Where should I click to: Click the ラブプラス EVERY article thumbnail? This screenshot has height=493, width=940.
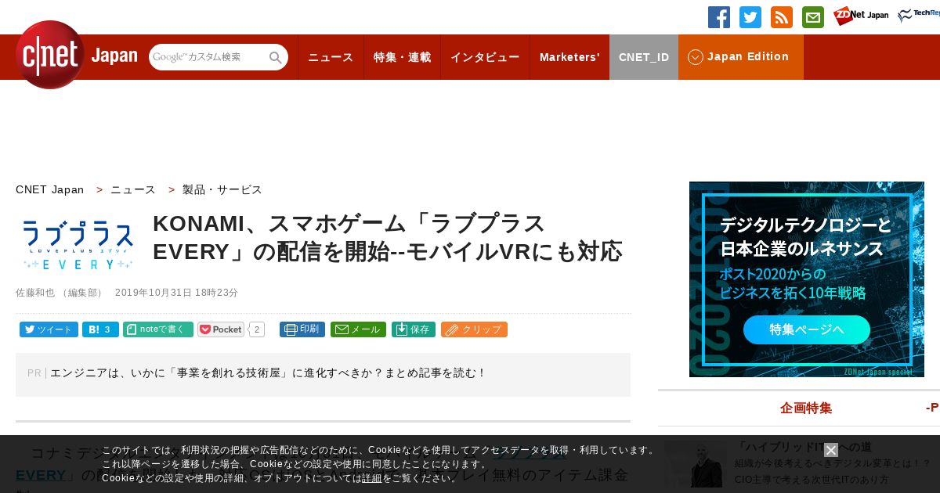point(78,245)
